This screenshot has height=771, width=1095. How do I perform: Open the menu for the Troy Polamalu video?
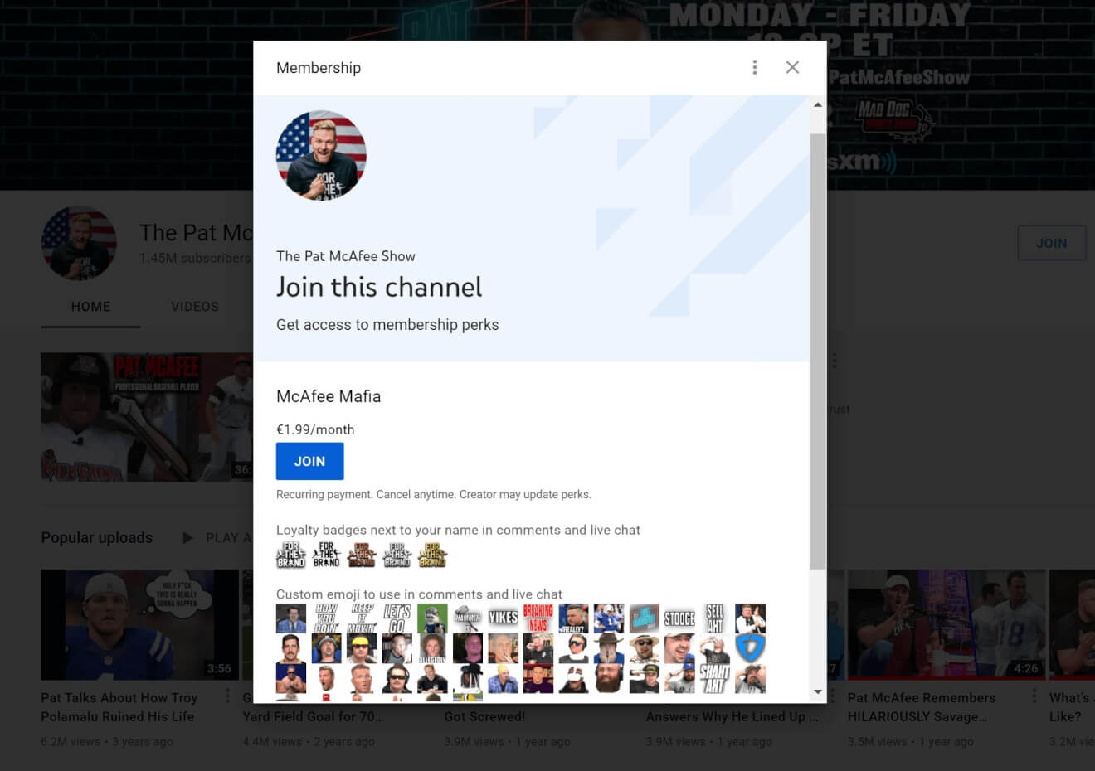[227, 696]
